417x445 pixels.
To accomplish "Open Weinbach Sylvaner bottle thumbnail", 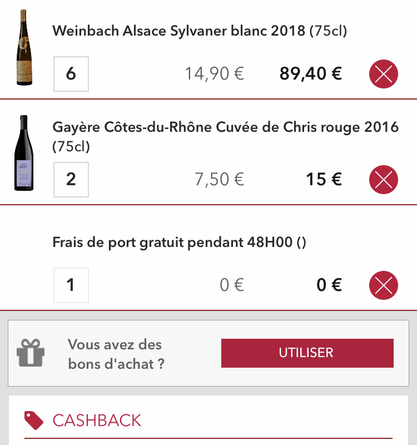I will pyautogui.click(x=24, y=47).
